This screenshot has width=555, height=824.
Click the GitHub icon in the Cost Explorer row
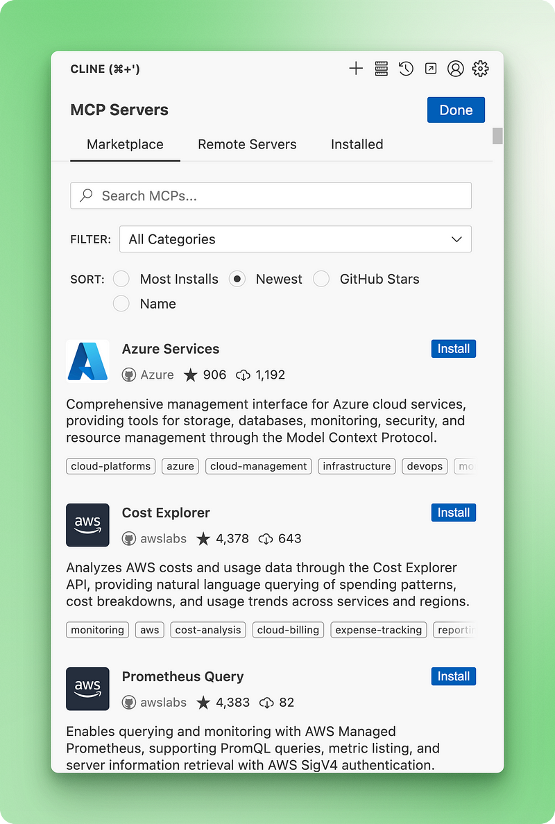click(x=129, y=539)
